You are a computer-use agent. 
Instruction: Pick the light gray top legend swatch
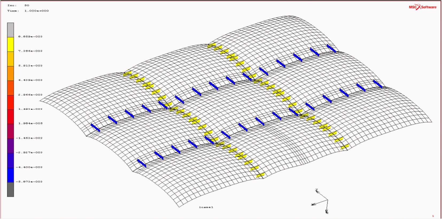pos(10,30)
